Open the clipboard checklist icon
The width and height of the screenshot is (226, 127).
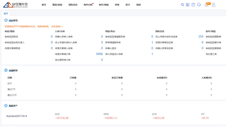[193, 5]
